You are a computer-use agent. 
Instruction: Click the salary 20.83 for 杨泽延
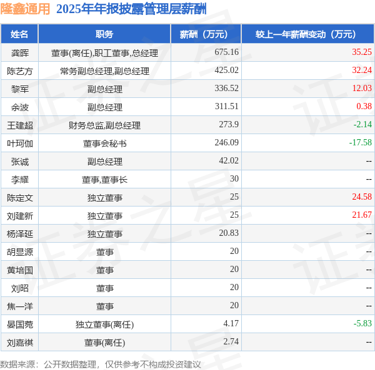tap(229, 233)
